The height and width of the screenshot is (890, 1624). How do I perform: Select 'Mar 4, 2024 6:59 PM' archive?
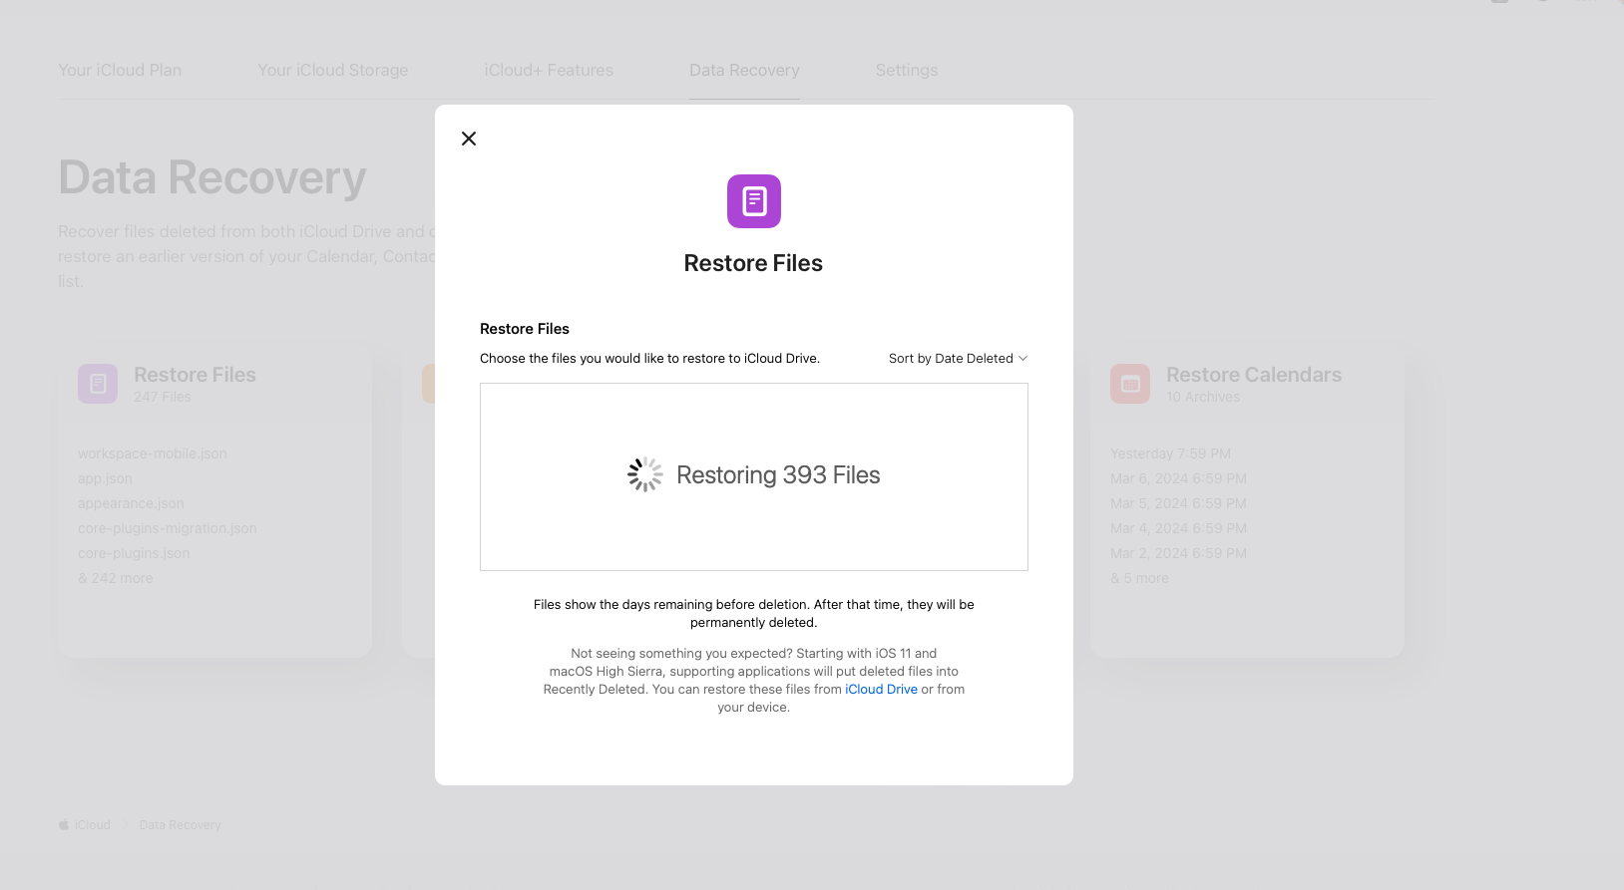pos(1178,528)
